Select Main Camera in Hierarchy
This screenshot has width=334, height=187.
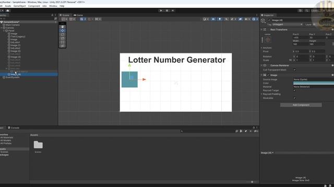(x=13, y=25)
